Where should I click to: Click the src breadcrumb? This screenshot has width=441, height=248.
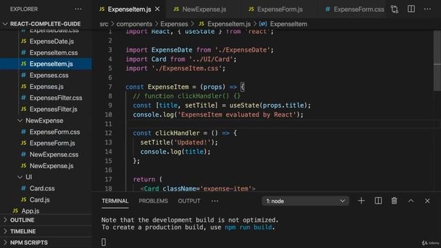104,24
